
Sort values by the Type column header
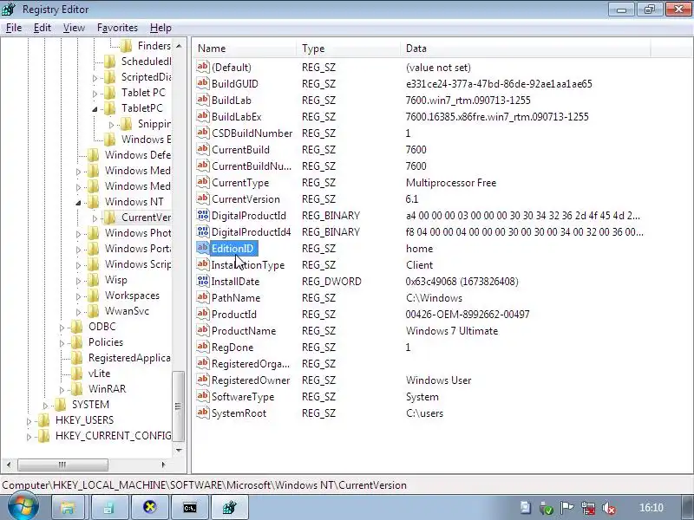click(349, 48)
